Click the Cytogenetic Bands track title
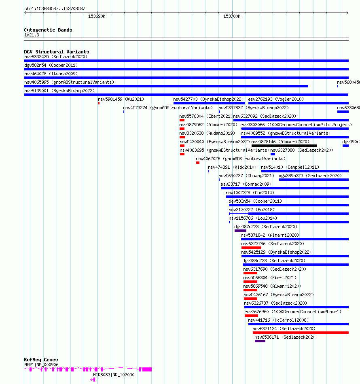This screenshot has height=384, width=360. [48, 30]
